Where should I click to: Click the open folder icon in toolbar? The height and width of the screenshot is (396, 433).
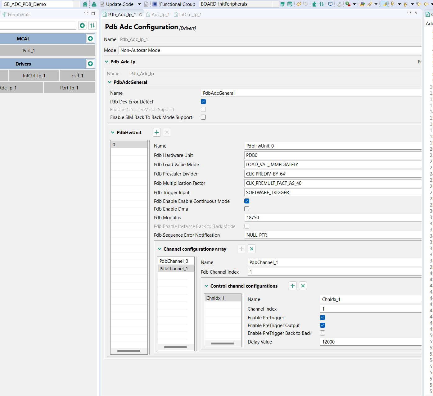[x=362, y=4]
